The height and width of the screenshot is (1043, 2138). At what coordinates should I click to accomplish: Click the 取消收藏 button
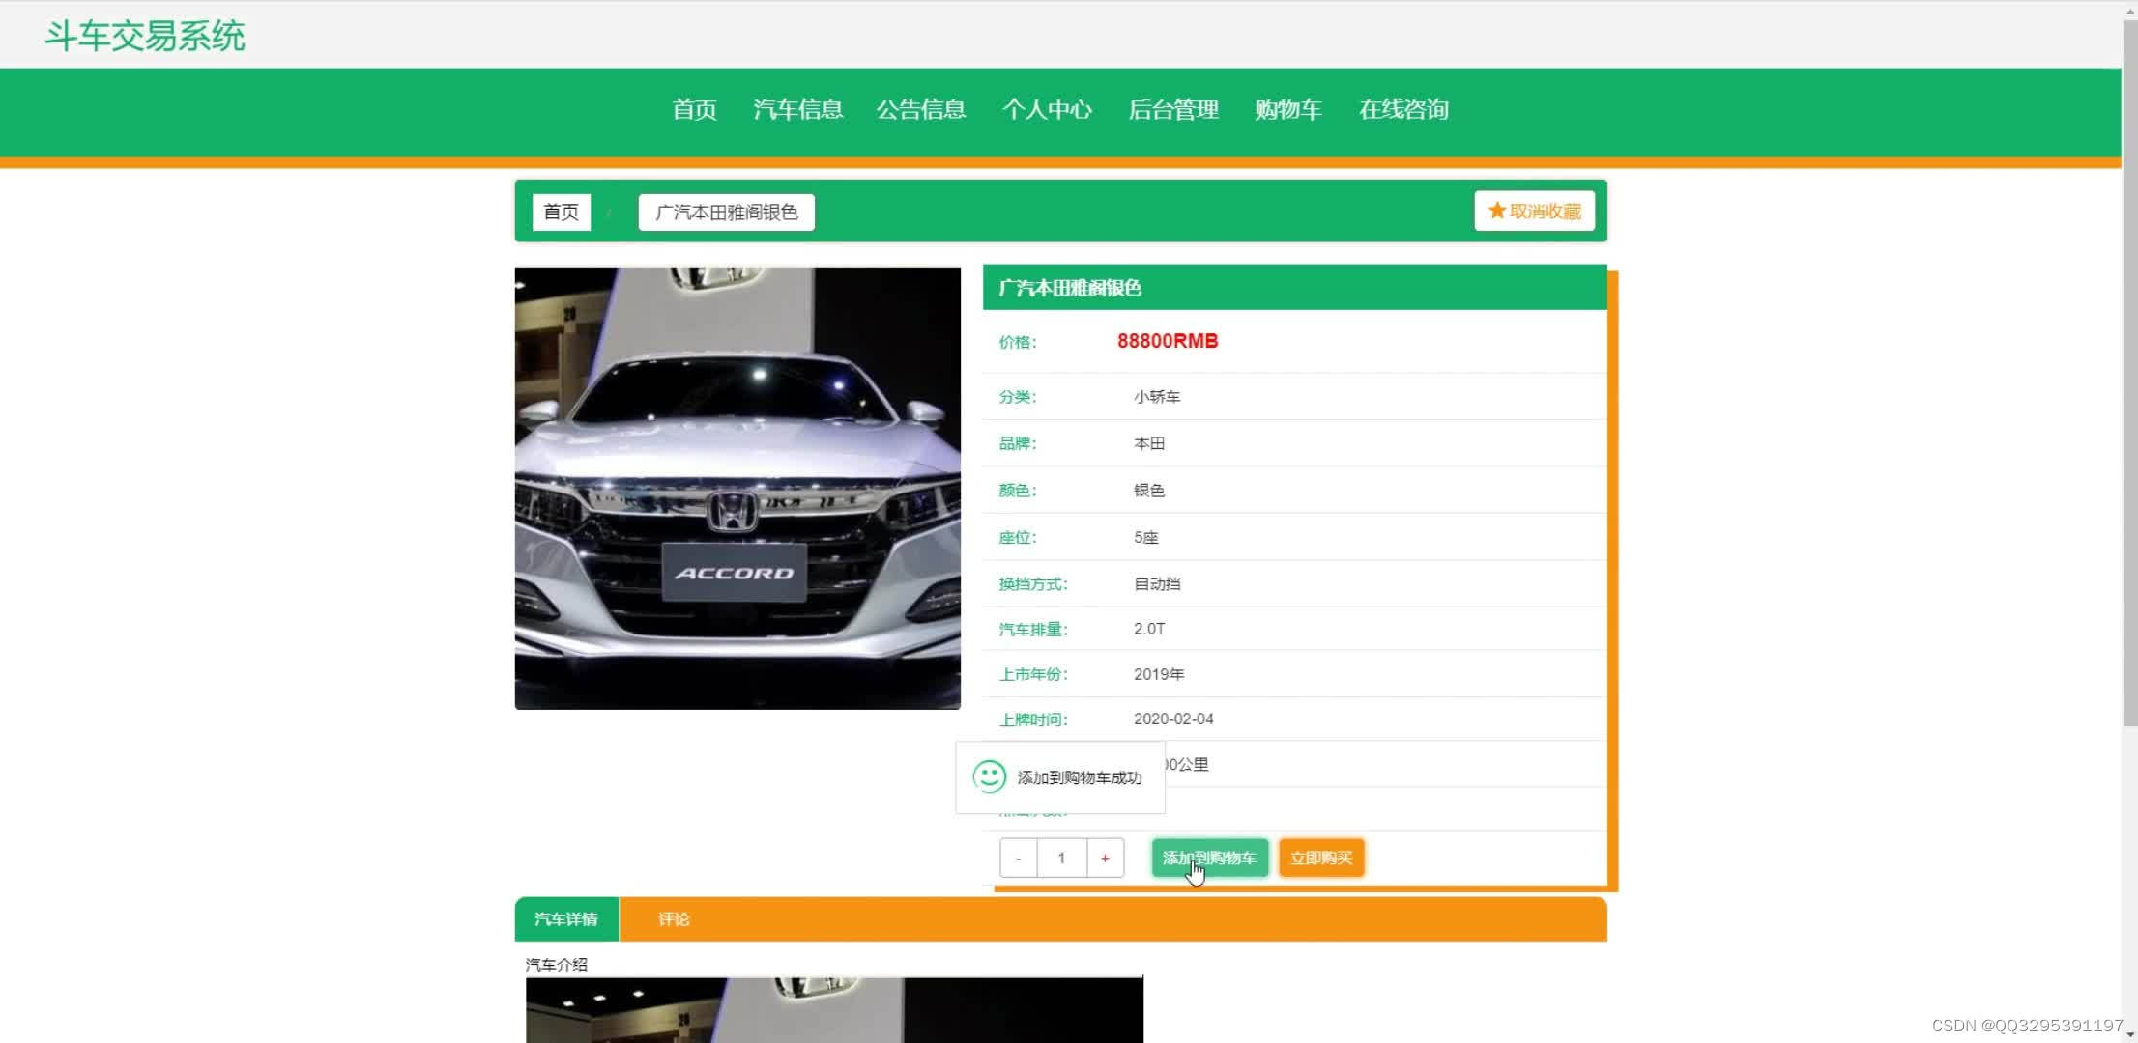click(x=1534, y=211)
